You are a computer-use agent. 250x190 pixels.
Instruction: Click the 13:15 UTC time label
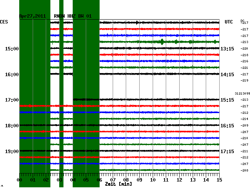227,49
